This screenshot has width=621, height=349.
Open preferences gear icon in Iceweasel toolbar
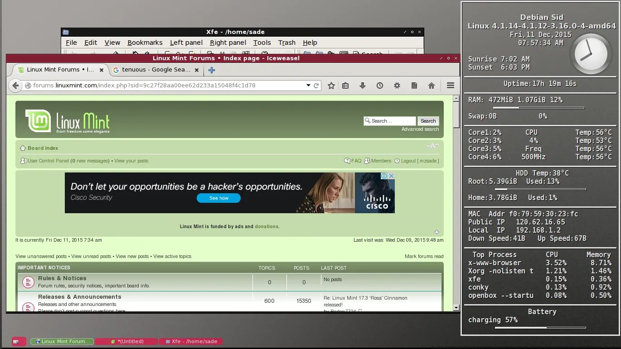pyautogui.click(x=397, y=86)
